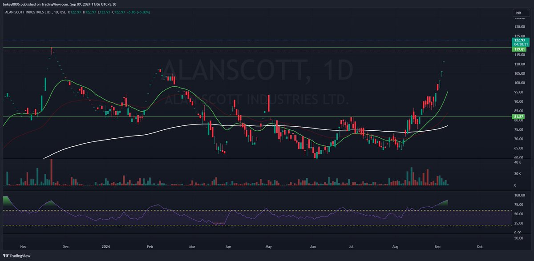The height and width of the screenshot is (261, 534).
Task: Click the Mar label on time axis
Action: click(x=191, y=246)
